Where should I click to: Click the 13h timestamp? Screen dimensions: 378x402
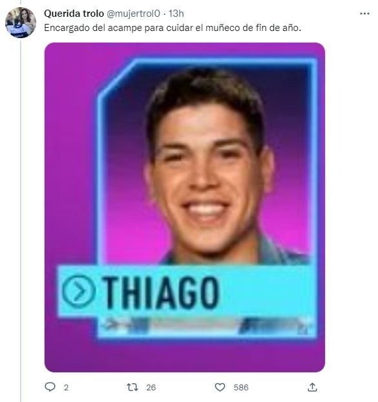176,14
